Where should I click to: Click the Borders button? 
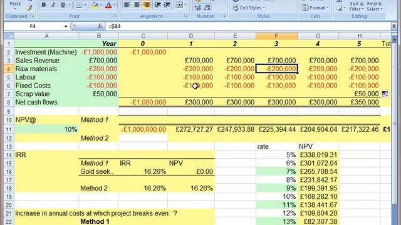coord(79,5)
